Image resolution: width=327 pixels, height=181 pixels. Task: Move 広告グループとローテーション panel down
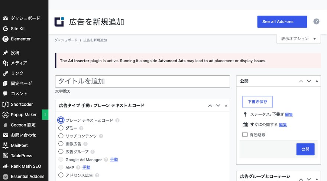(x=309, y=179)
